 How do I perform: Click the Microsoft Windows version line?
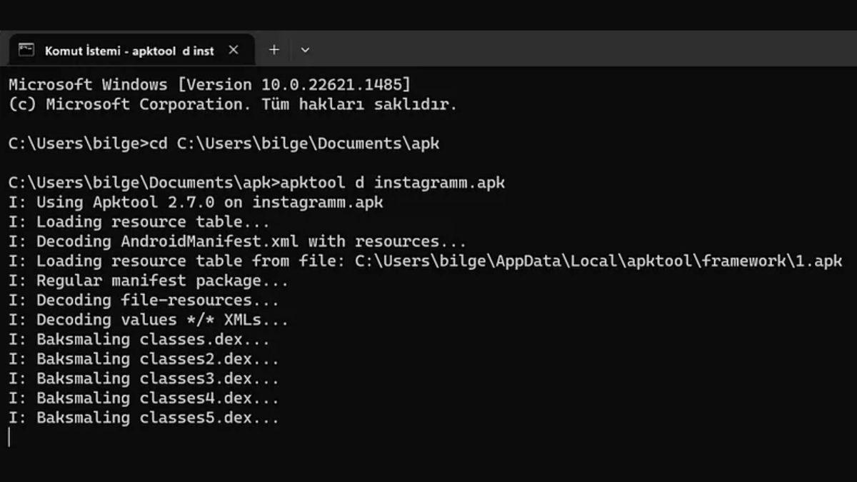click(x=209, y=85)
